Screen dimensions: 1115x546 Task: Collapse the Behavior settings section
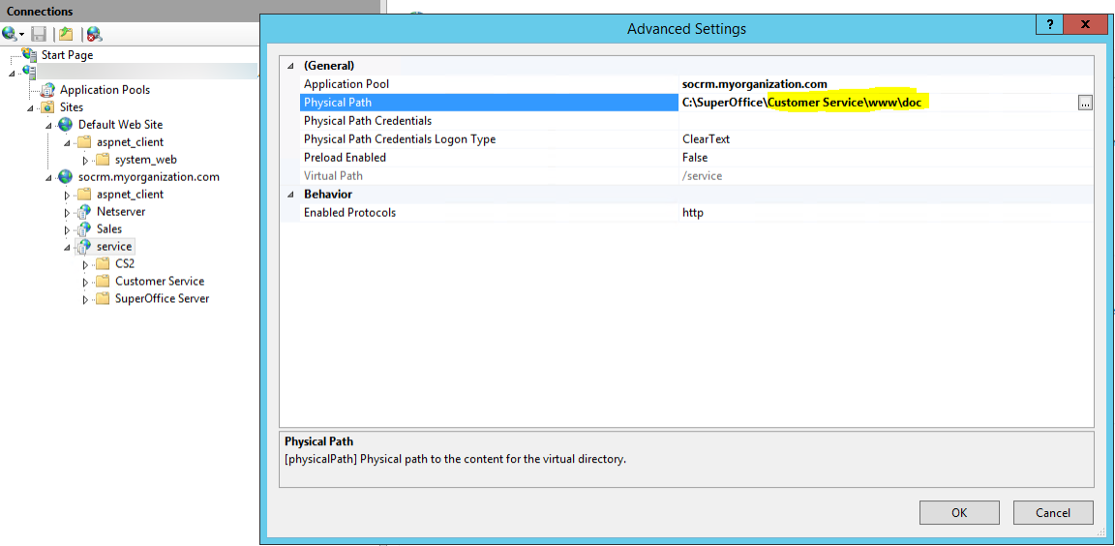click(289, 195)
